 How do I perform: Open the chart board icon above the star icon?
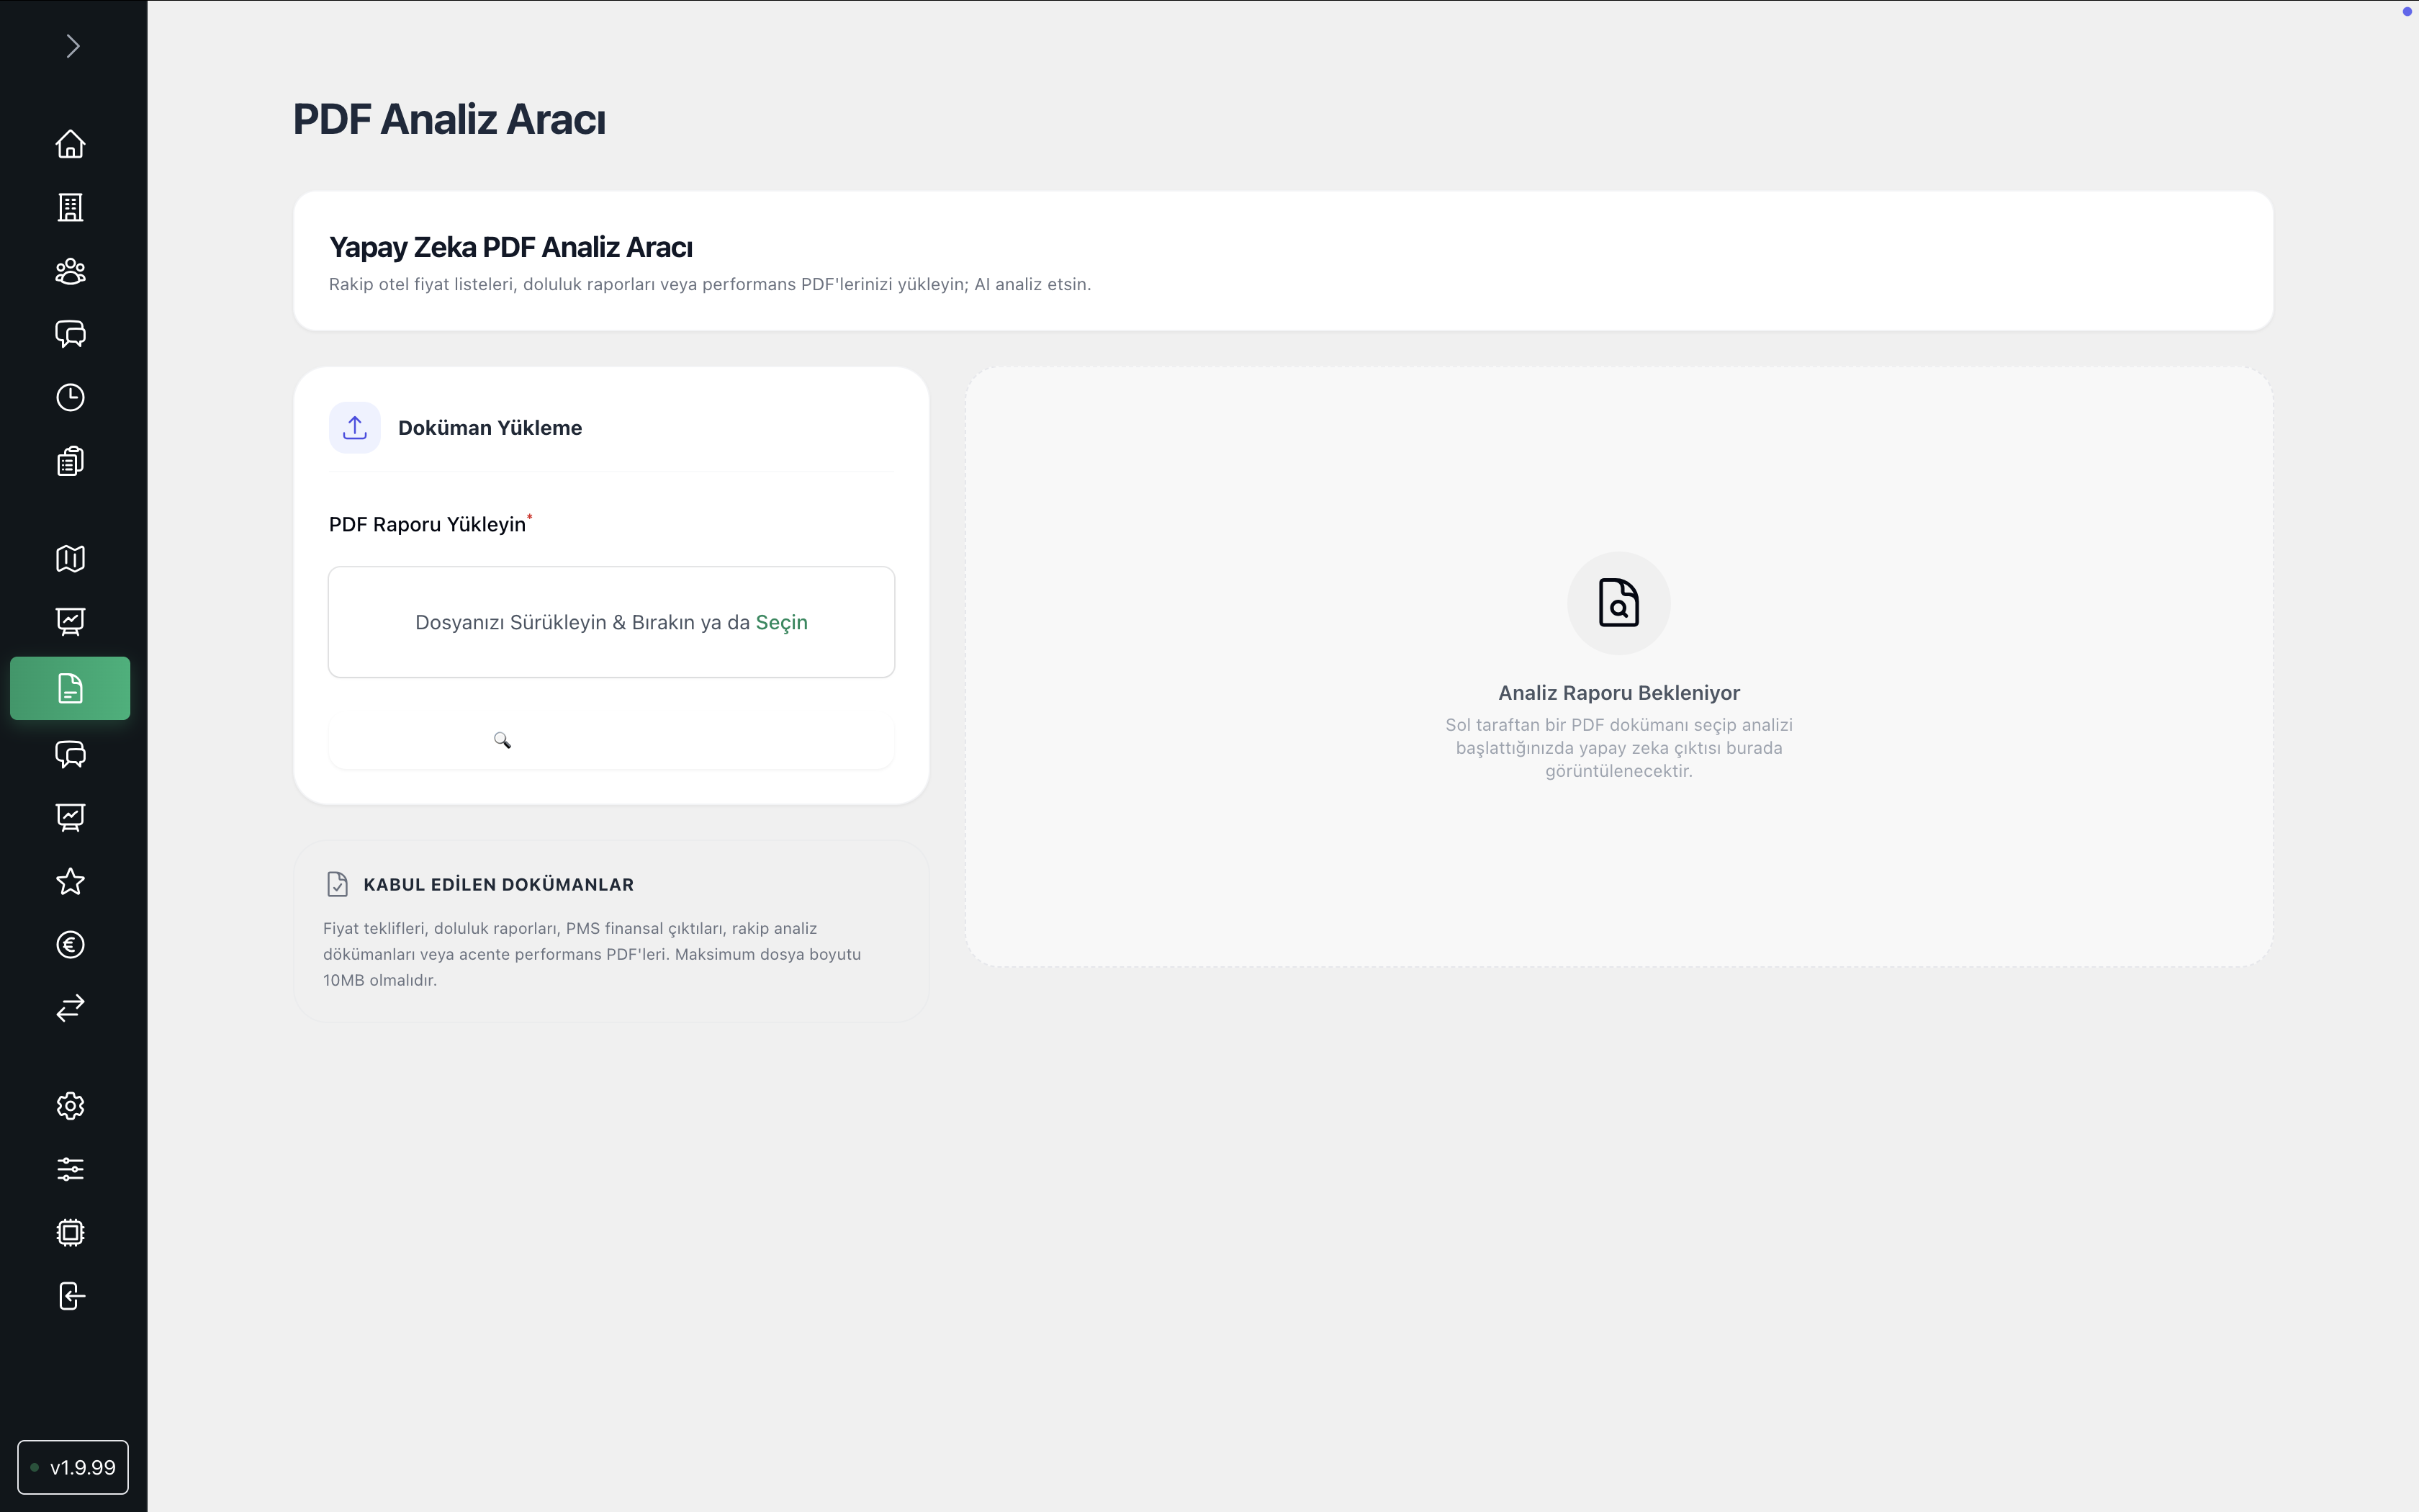70,818
